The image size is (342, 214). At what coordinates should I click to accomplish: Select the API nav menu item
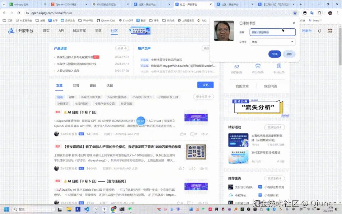(x=61, y=31)
